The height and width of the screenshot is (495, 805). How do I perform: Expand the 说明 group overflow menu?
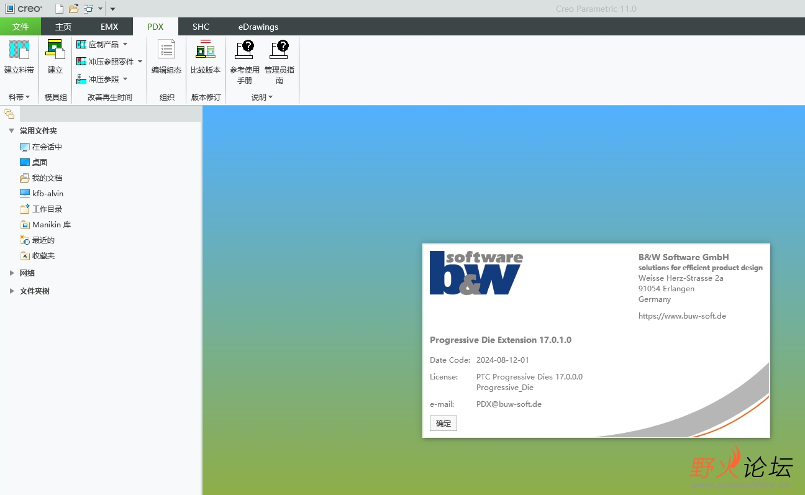click(x=262, y=98)
